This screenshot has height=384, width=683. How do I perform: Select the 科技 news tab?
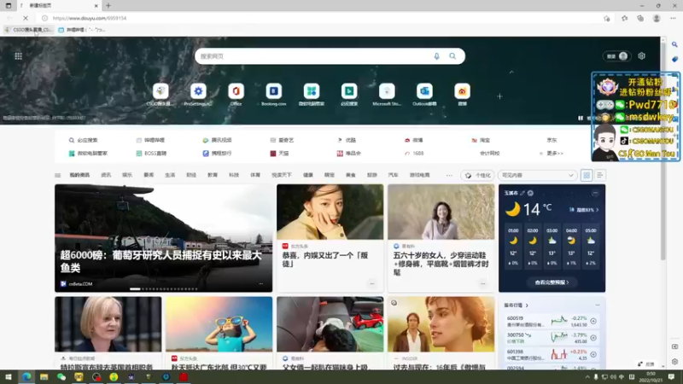[x=234, y=175]
